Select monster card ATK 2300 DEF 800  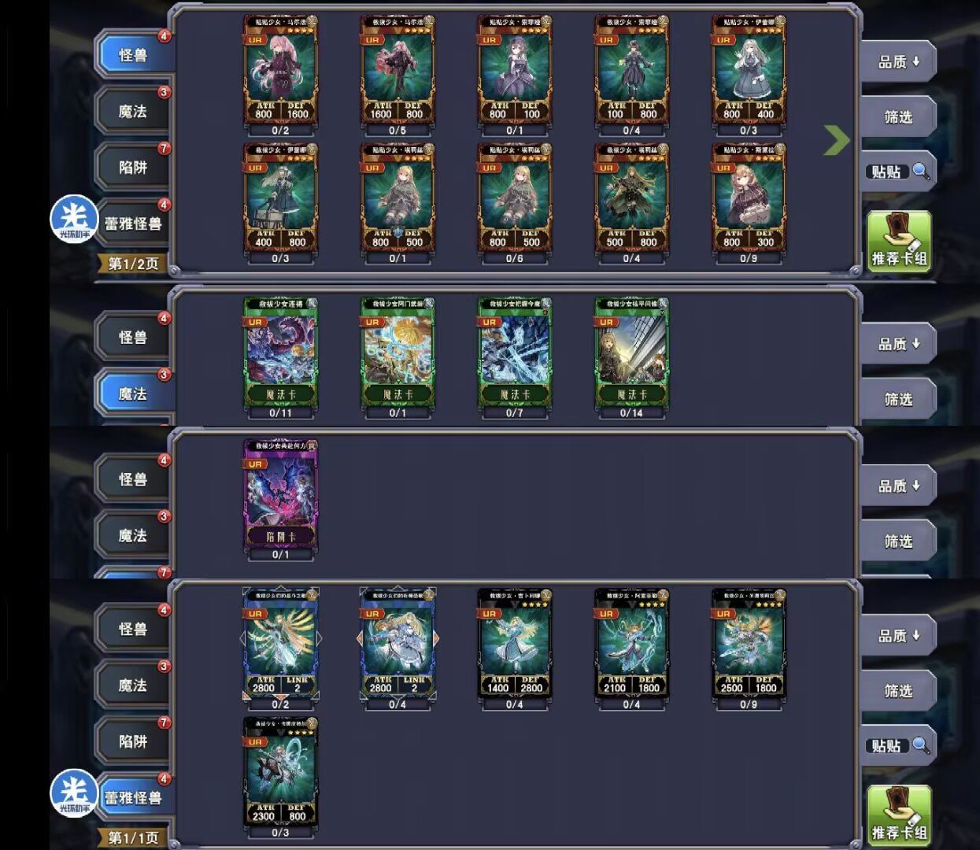tap(280, 778)
